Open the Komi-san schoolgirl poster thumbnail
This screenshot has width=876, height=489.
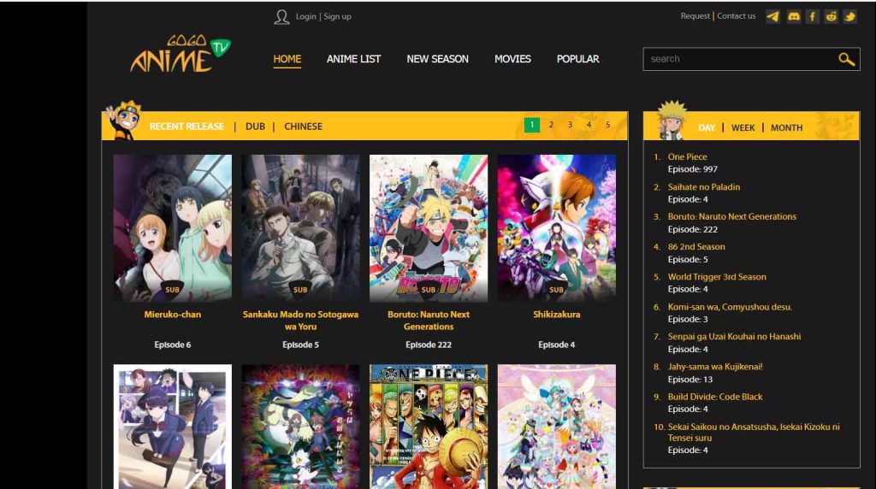[x=173, y=427]
